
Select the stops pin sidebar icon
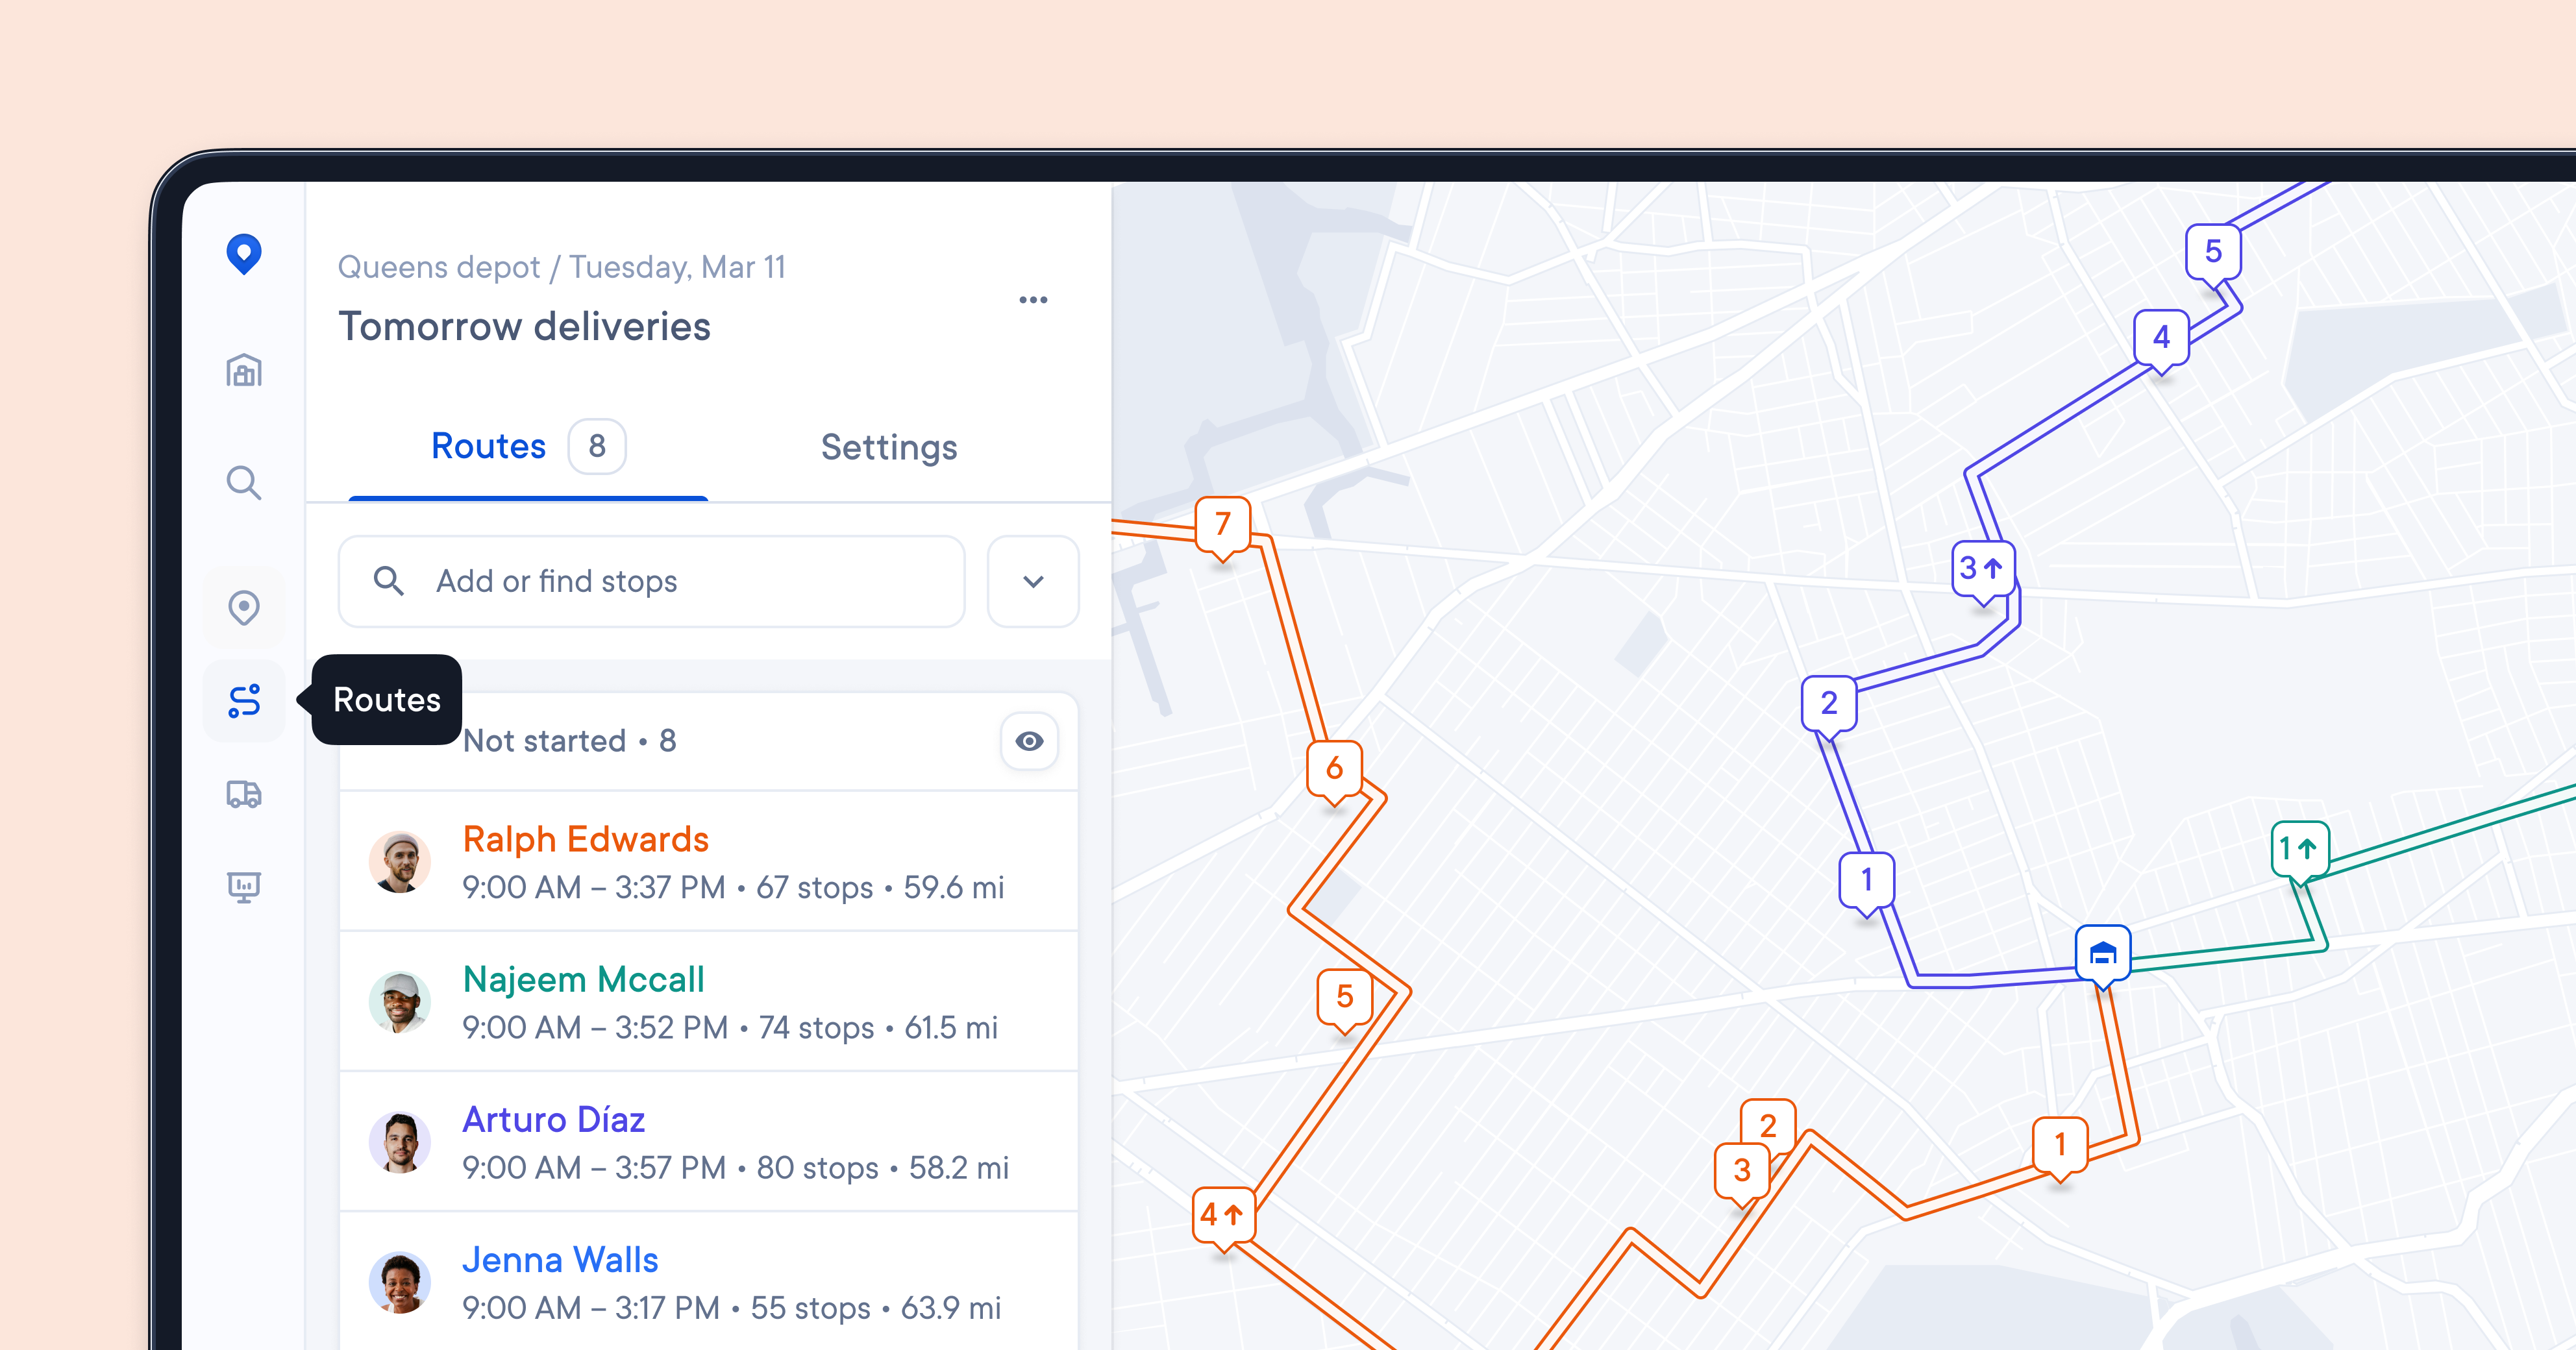pyautogui.click(x=244, y=608)
